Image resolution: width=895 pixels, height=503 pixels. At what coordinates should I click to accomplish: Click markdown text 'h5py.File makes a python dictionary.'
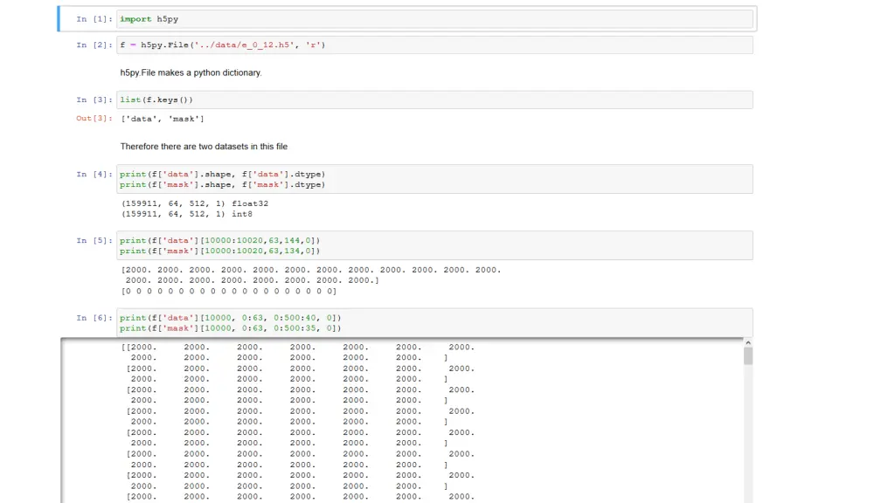pyautogui.click(x=191, y=72)
